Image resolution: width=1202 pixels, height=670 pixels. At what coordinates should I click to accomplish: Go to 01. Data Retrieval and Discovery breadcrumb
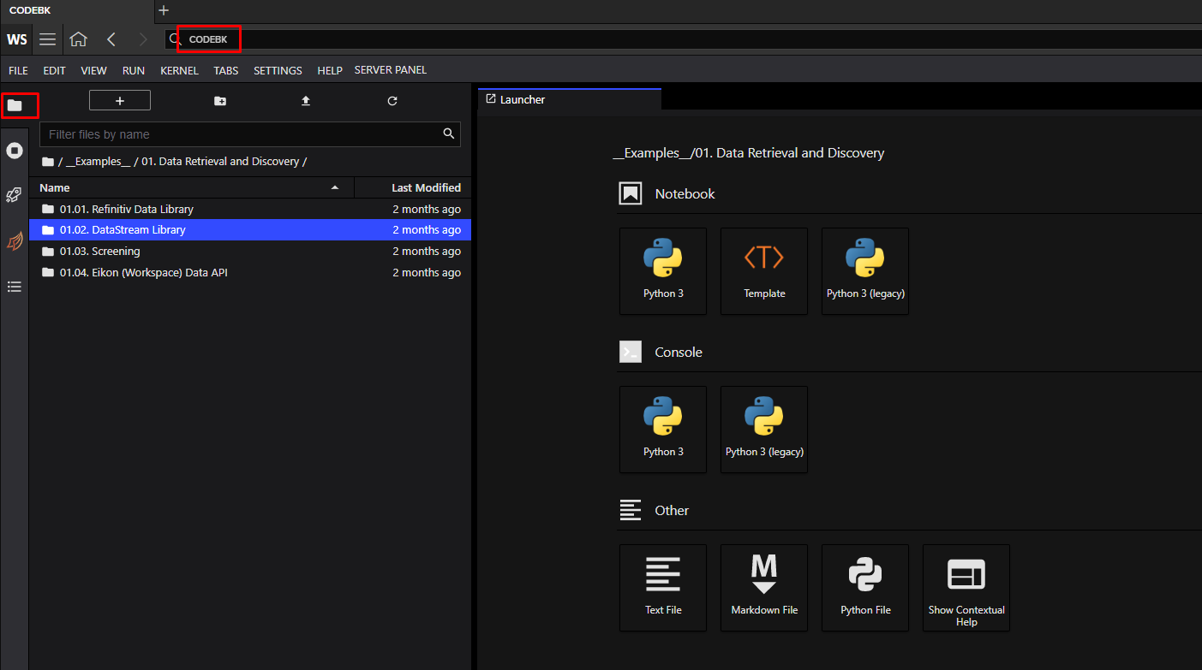pos(220,162)
